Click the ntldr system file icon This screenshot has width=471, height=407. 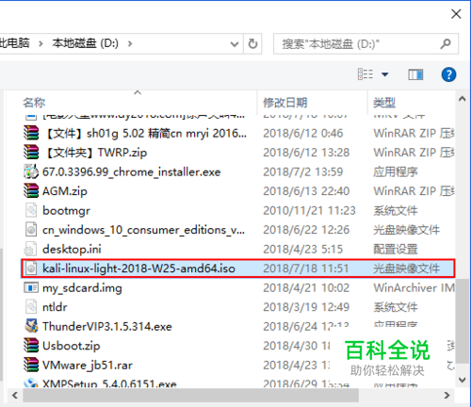click(x=31, y=307)
